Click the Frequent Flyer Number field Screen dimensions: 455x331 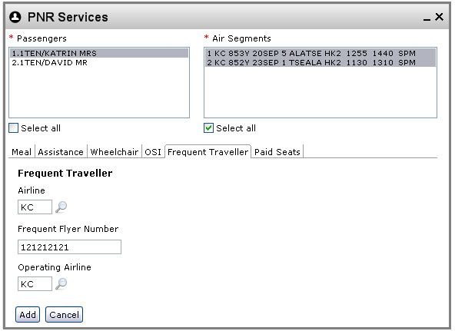click(x=69, y=247)
